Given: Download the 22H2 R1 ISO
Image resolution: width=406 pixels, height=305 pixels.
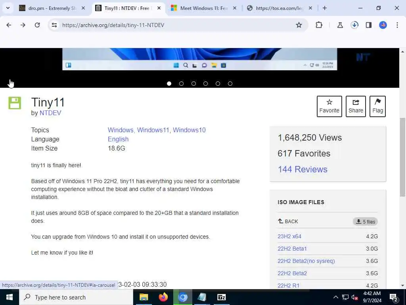Looking at the screenshot, I should point(288,286).
